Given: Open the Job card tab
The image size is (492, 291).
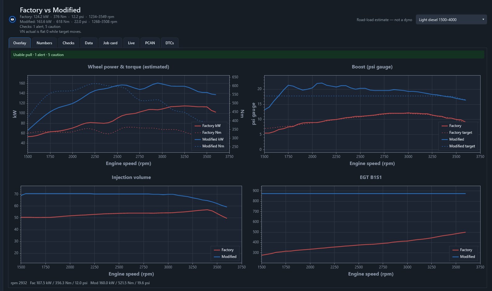Looking at the screenshot, I should (110, 43).
